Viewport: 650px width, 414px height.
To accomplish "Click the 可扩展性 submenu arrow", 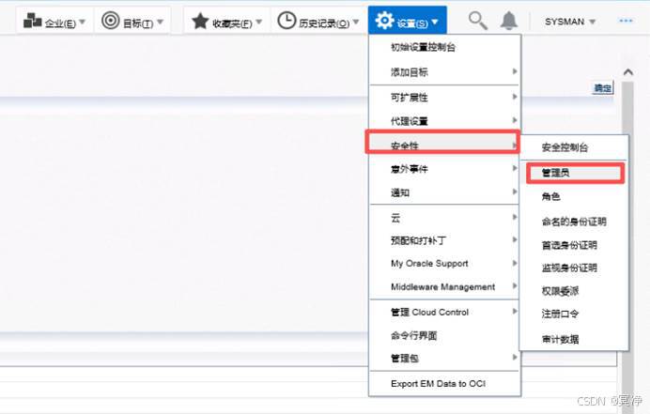I will 515,97.
